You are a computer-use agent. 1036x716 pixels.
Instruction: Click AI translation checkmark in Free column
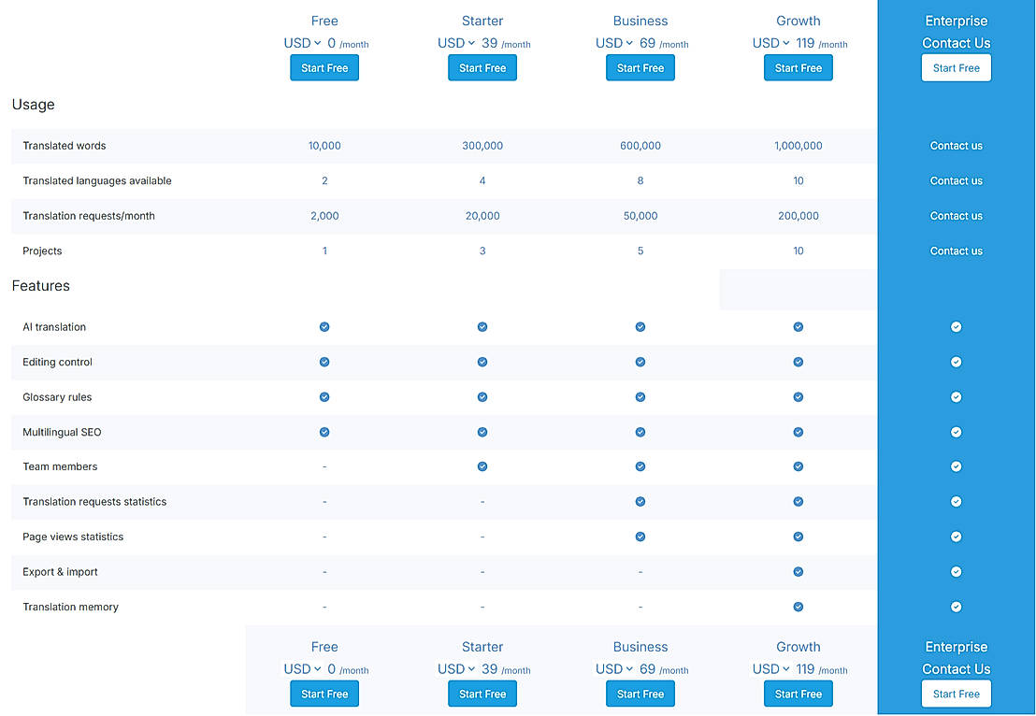click(324, 327)
